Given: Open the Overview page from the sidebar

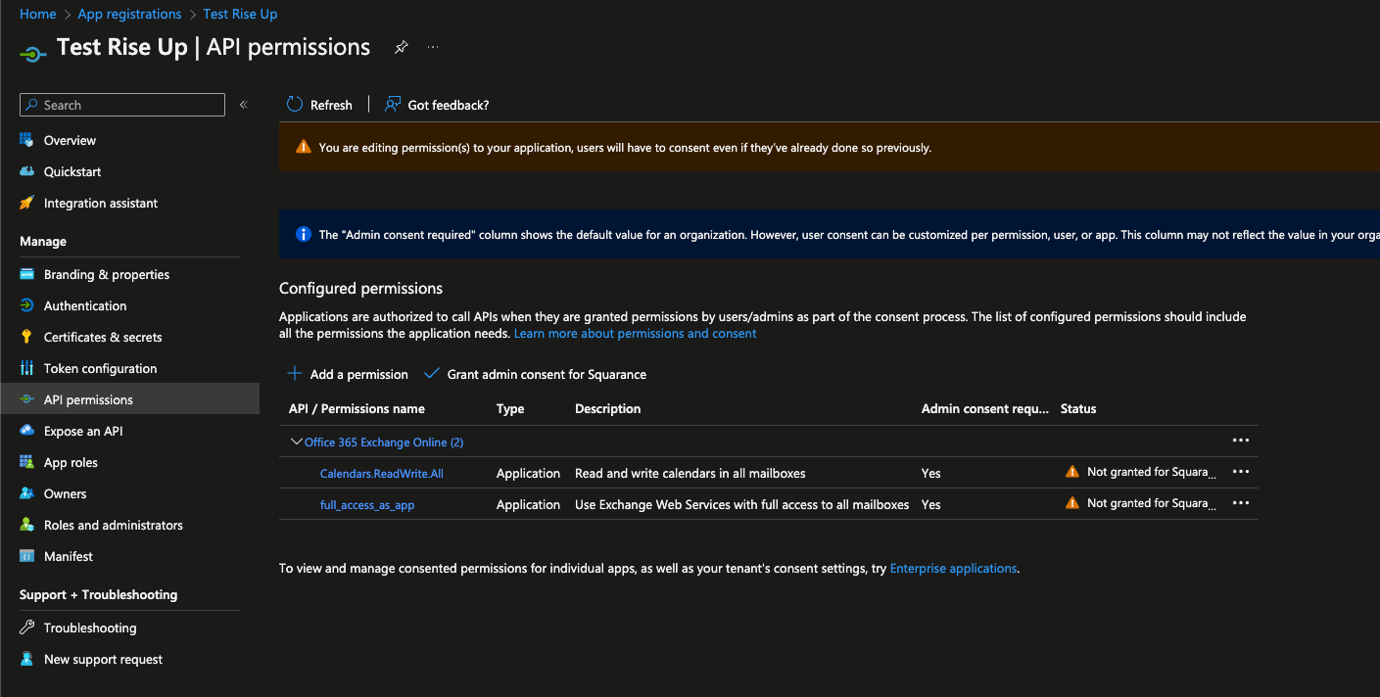Looking at the screenshot, I should pos(71,140).
